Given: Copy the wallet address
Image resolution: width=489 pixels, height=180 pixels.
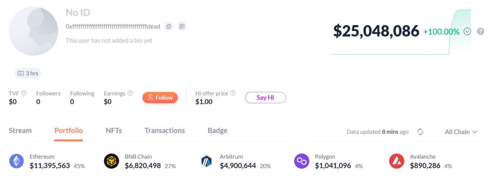Looking at the screenshot, I should coord(169,26).
